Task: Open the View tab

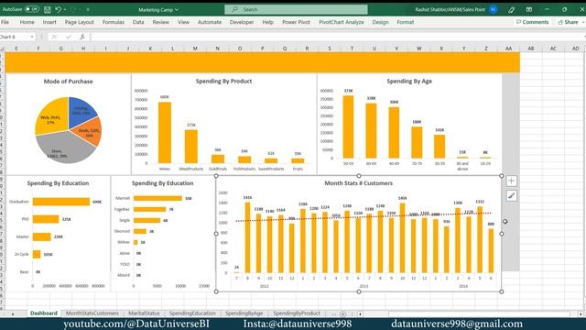Action: 183,22
